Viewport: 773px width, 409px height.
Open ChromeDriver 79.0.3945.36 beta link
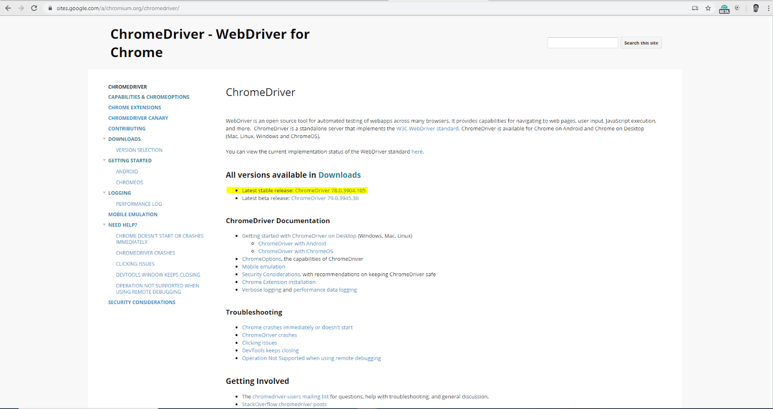(325, 198)
